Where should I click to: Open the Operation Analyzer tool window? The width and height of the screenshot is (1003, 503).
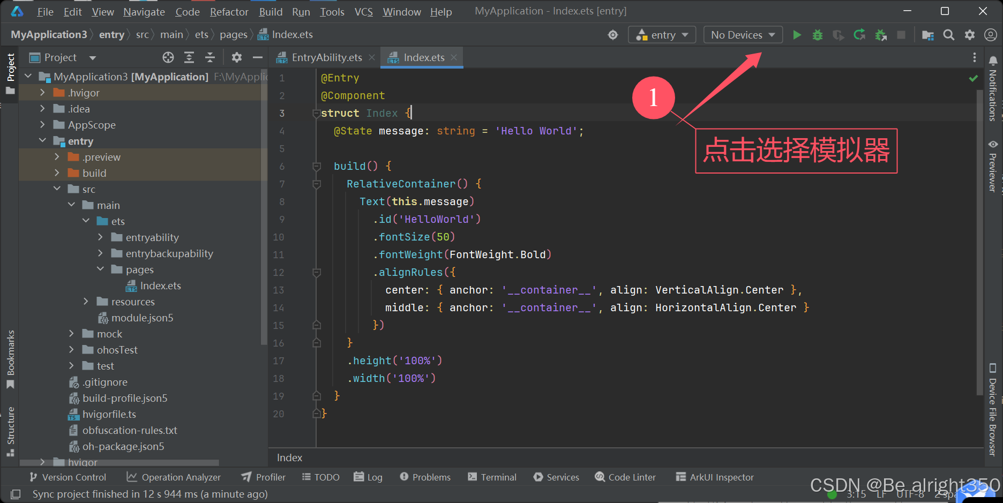(174, 477)
